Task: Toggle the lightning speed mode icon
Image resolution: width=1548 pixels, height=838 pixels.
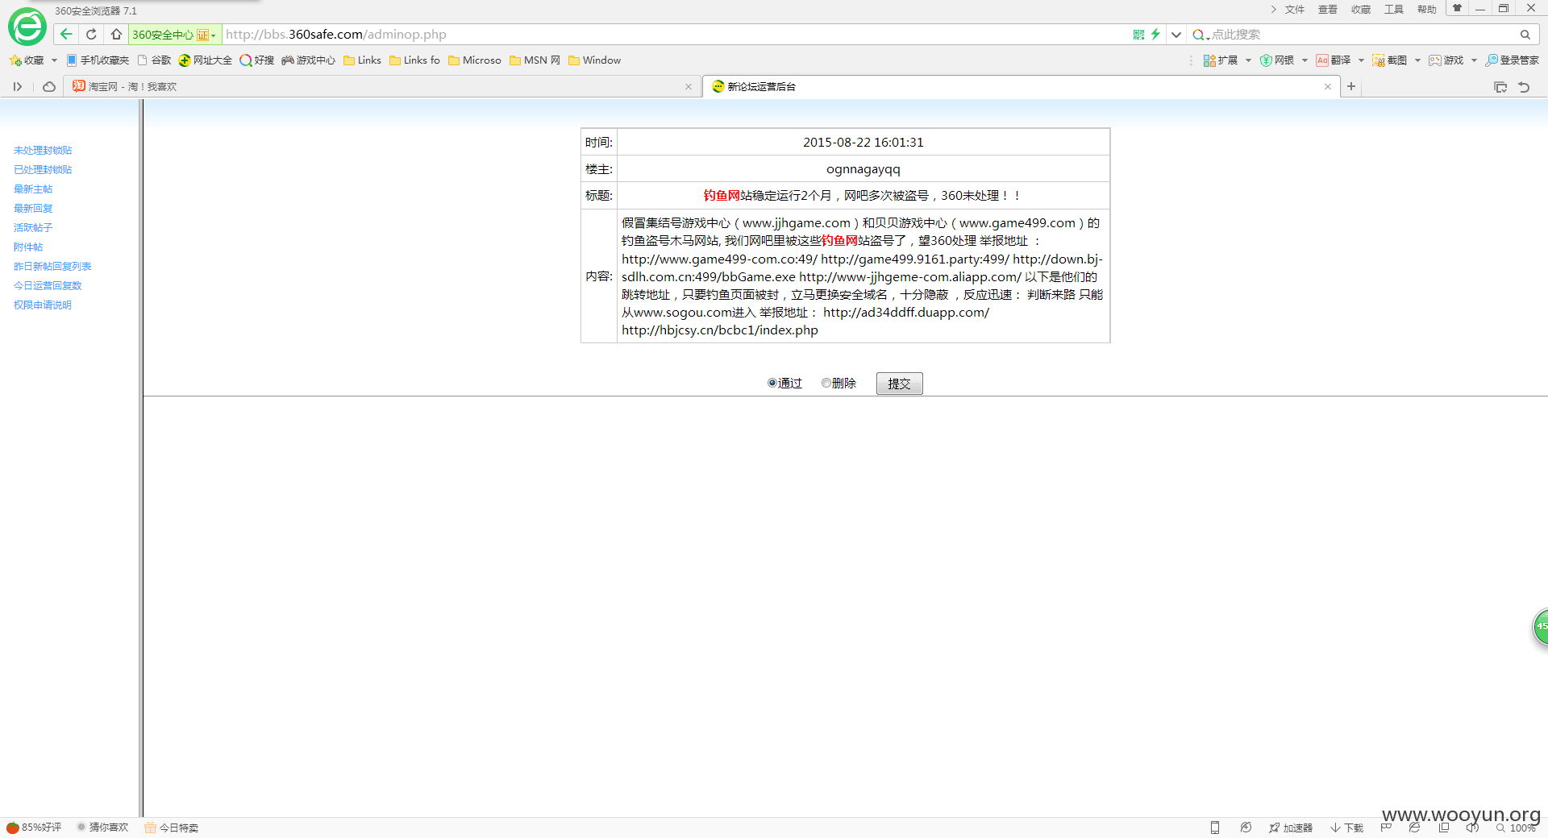Action: point(1155,34)
